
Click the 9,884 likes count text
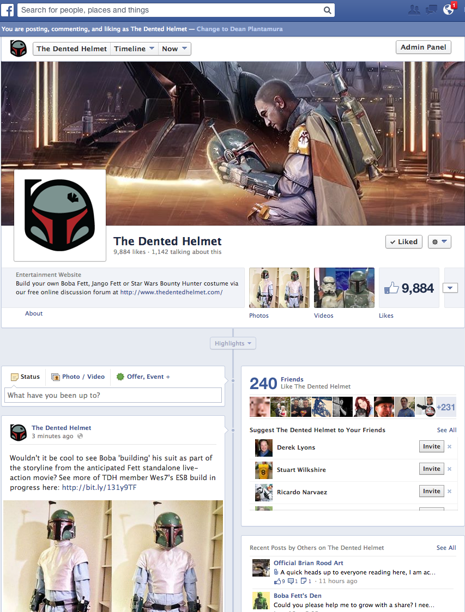click(x=129, y=252)
